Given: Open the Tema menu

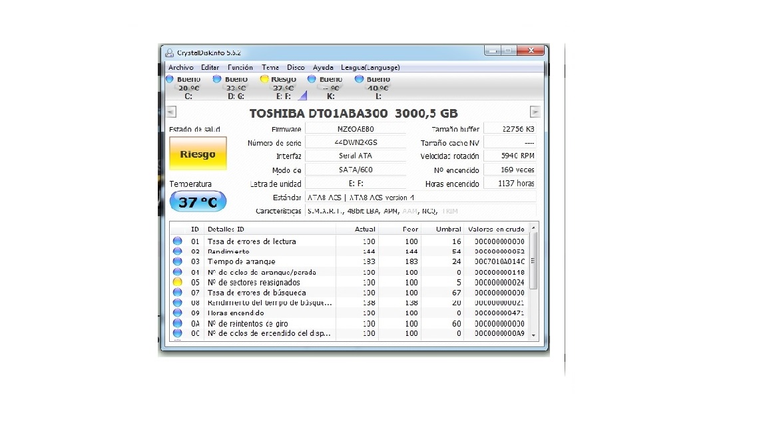Looking at the screenshot, I should 270,67.
